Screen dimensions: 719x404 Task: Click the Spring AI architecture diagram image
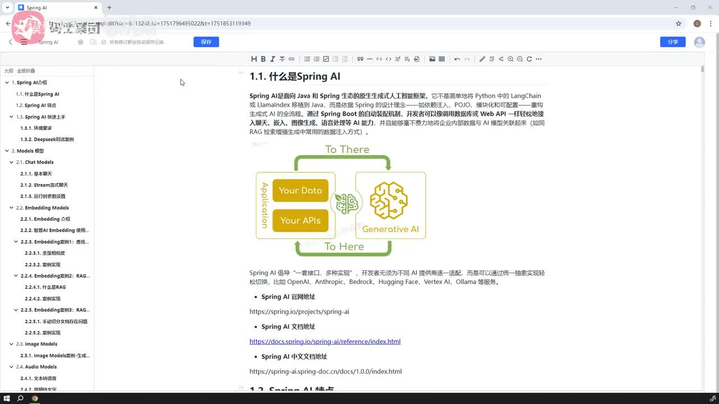[341, 200]
